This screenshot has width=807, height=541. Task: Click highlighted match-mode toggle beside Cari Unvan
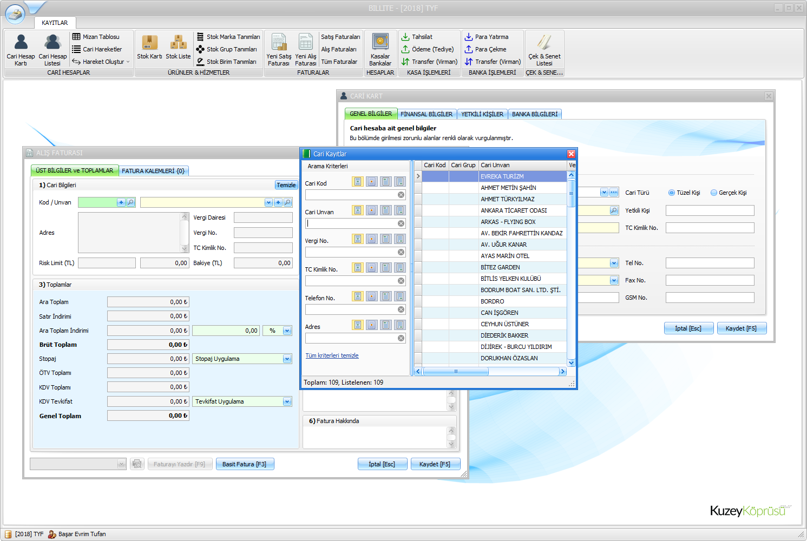coord(358,210)
